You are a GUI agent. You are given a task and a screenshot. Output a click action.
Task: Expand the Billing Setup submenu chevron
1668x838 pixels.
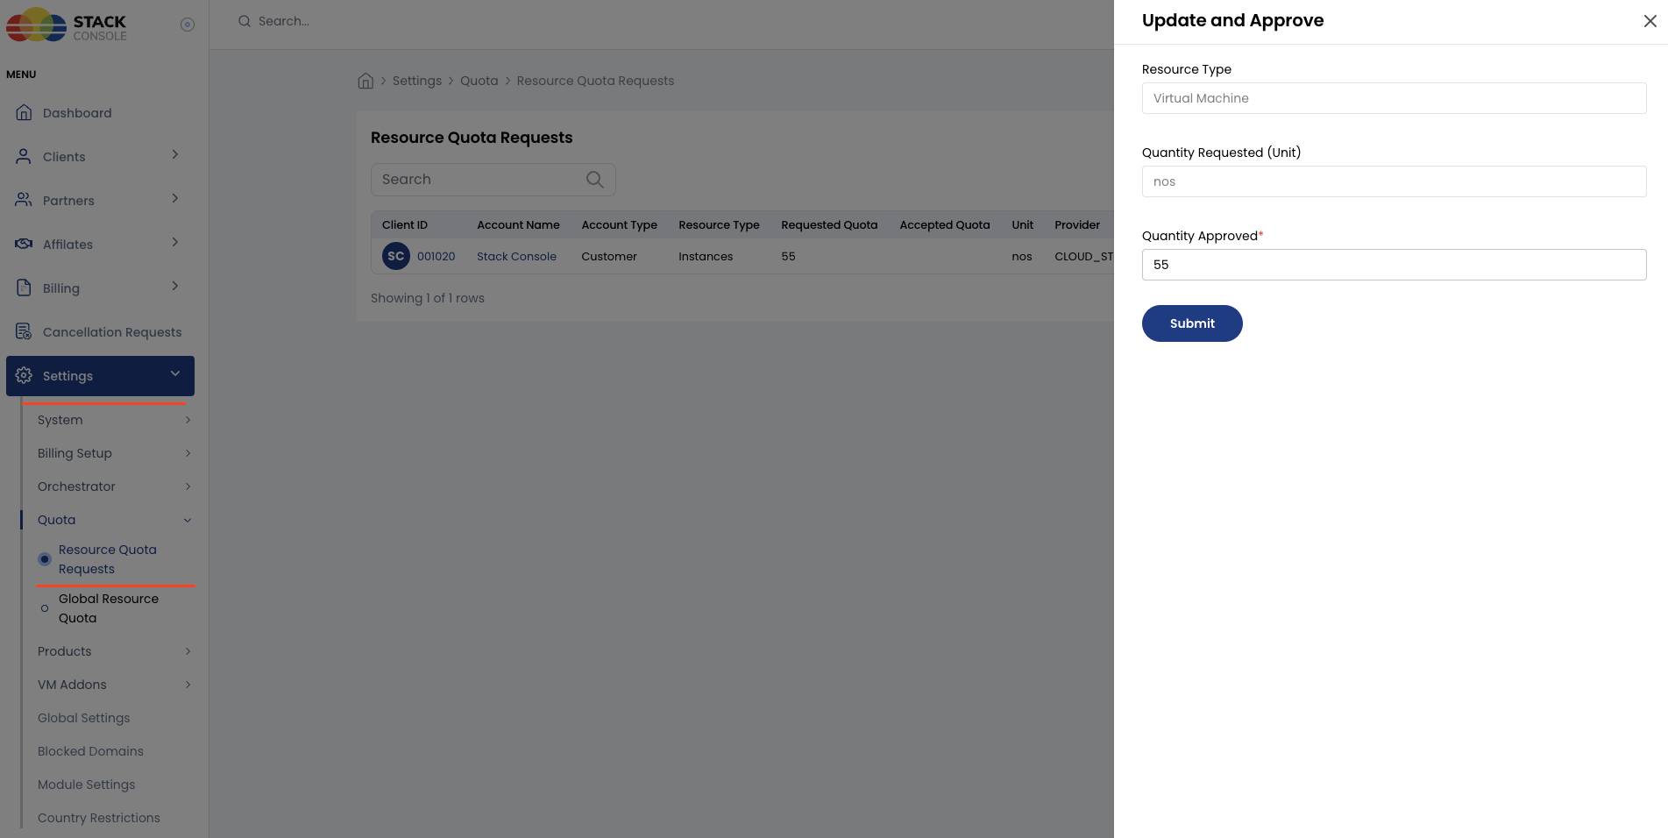pos(188,454)
